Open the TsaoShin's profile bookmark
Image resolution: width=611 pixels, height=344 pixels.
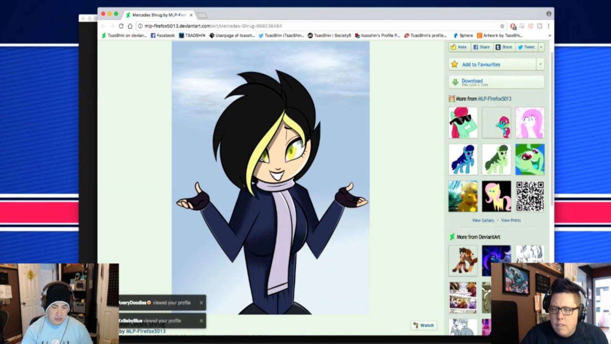426,35
